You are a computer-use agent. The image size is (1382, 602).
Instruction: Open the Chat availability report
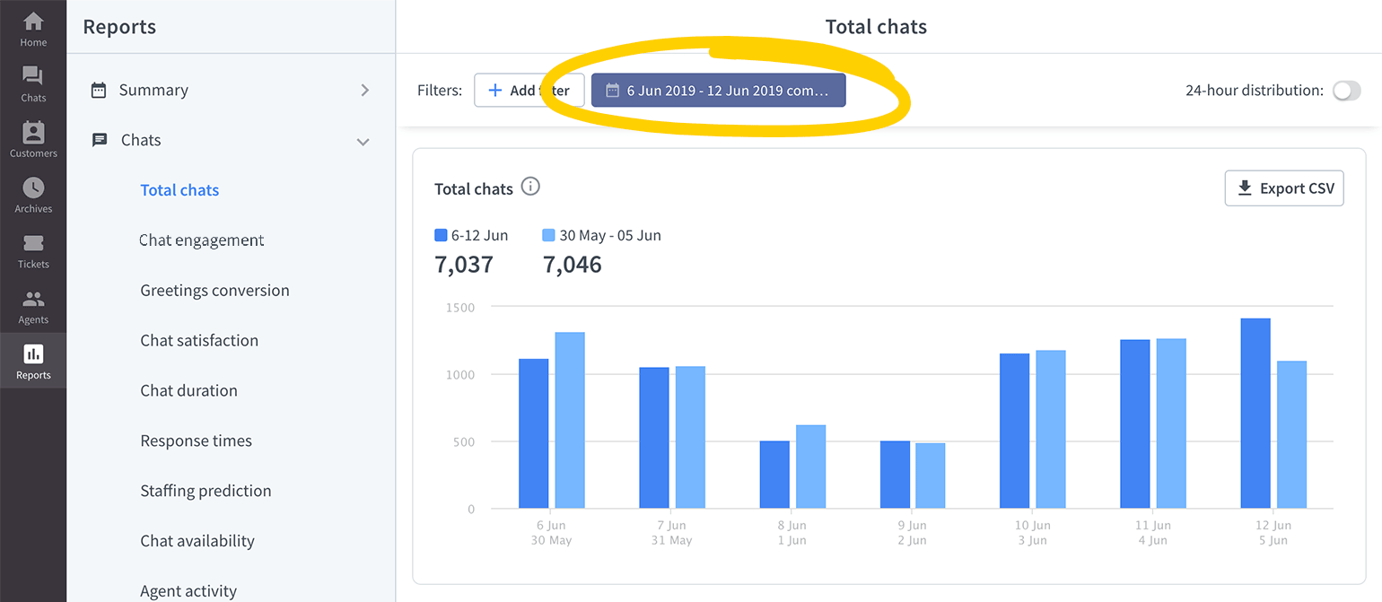coord(197,541)
